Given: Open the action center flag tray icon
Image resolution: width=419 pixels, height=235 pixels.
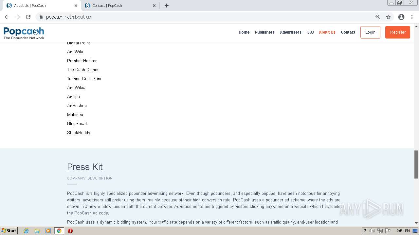Looking at the screenshot, I should coord(388,231).
